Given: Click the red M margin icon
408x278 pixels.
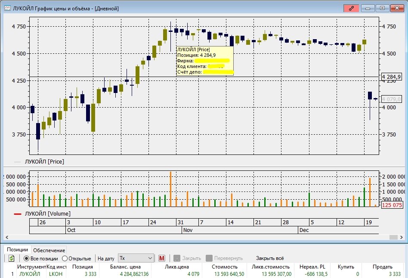Looking at the screenshot, I should pyautogui.click(x=161, y=258).
